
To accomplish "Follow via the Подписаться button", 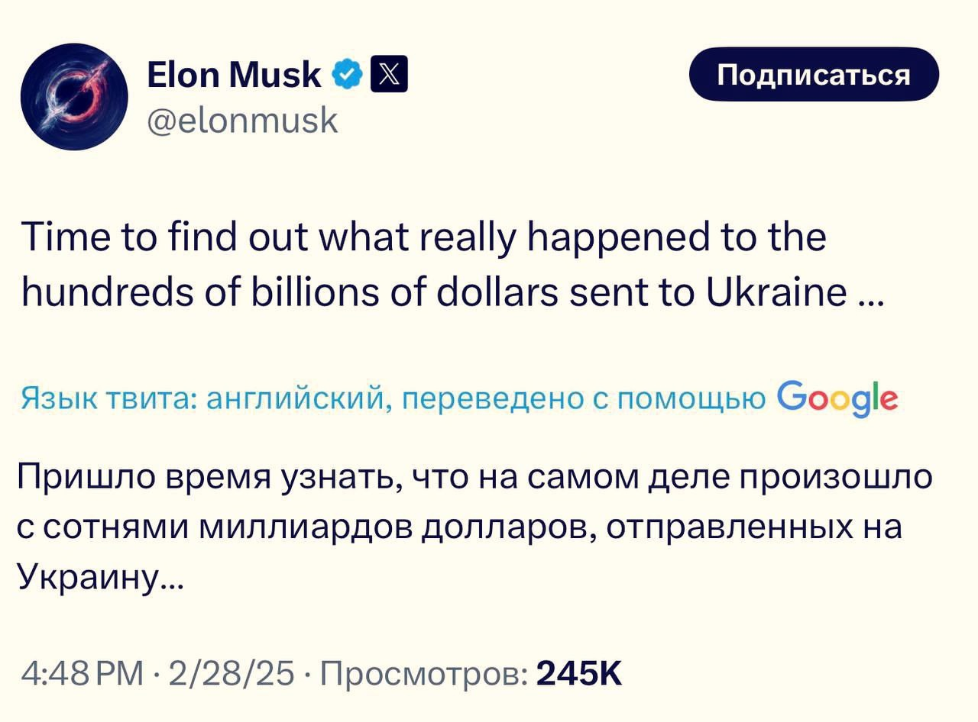I will [814, 75].
